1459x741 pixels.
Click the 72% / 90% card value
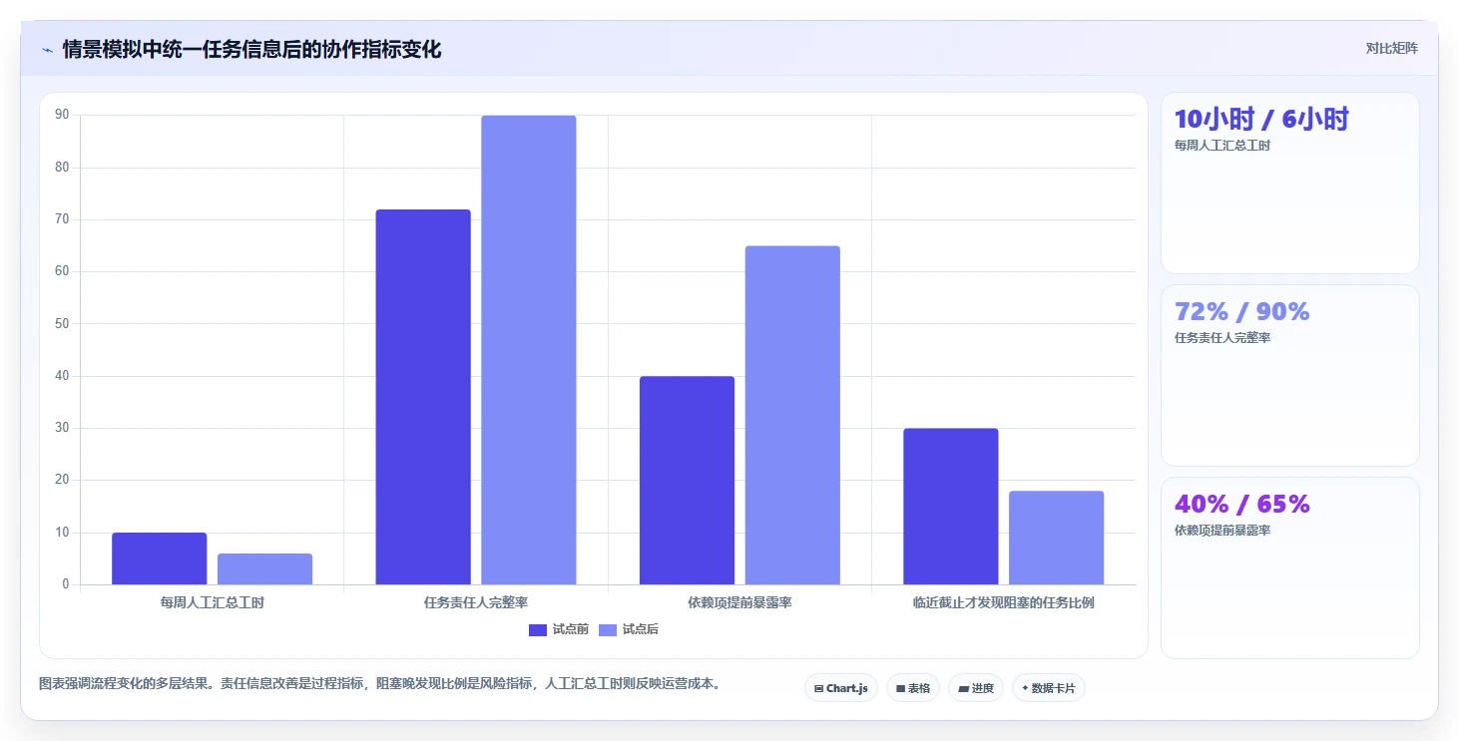click(x=1241, y=311)
